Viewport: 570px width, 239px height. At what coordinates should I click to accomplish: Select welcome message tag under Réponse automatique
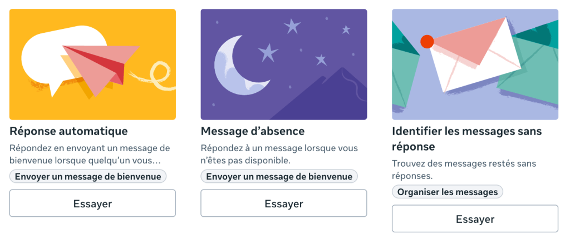[88, 176]
